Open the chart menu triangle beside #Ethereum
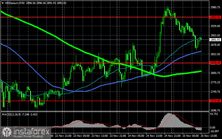The height and width of the screenshot is (139, 222). [x=3, y=3]
